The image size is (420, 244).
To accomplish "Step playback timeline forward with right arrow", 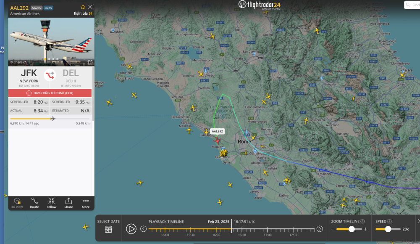I will (x=320, y=229).
